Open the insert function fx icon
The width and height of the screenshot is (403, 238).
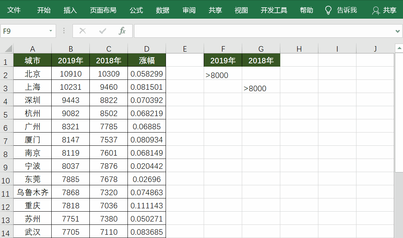tap(122, 31)
